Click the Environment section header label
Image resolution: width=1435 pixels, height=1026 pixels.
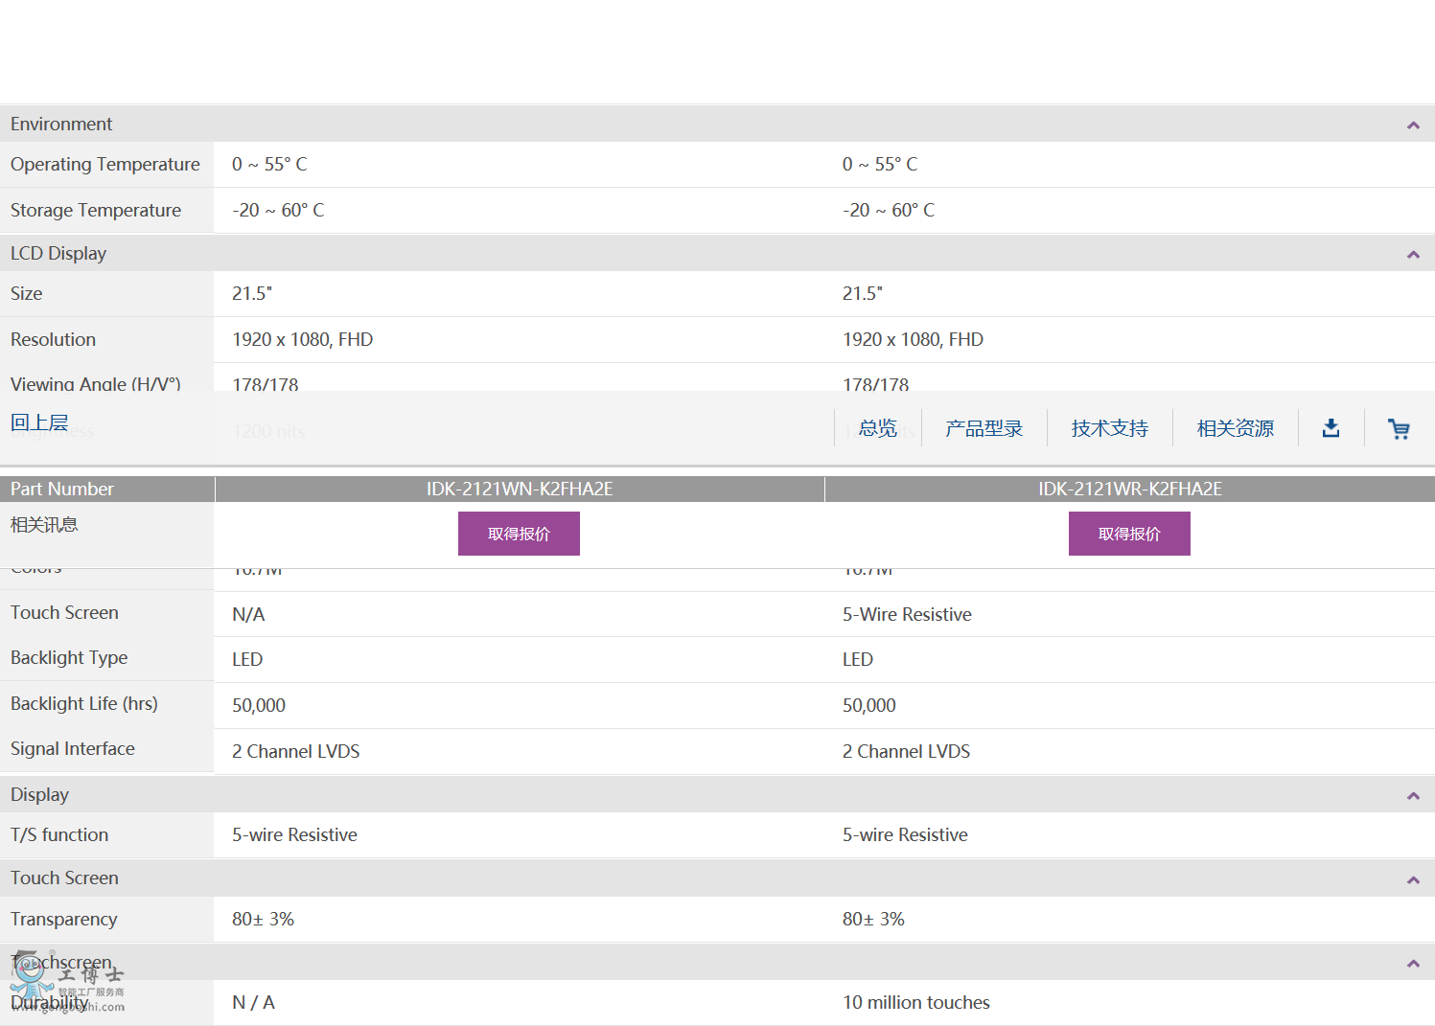click(x=61, y=124)
